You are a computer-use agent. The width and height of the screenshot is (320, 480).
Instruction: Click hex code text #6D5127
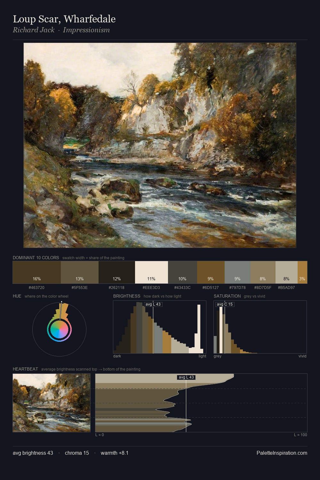(211, 288)
